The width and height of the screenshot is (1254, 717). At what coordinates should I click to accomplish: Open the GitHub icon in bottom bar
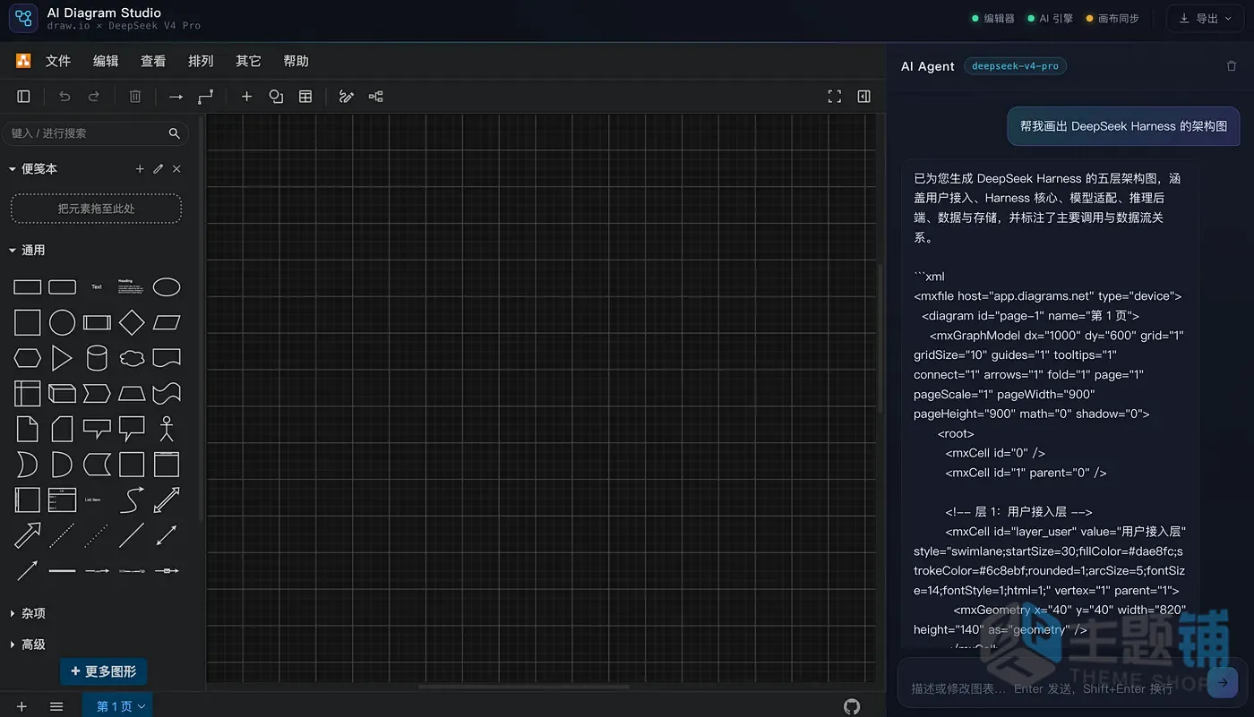[852, 706]
